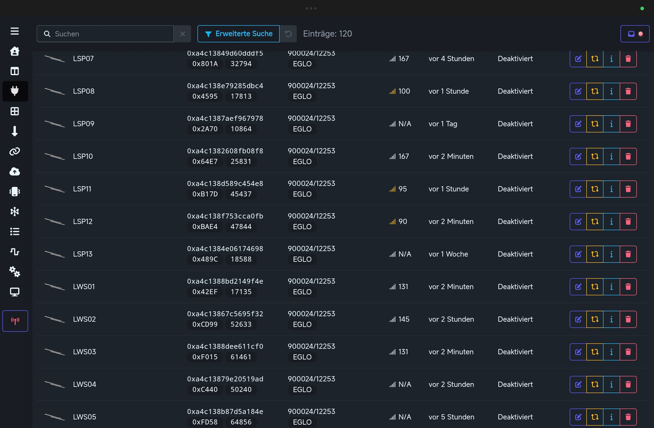Click short address badge 0x2A70
This screenshot has width=654, height=428.
205,129
